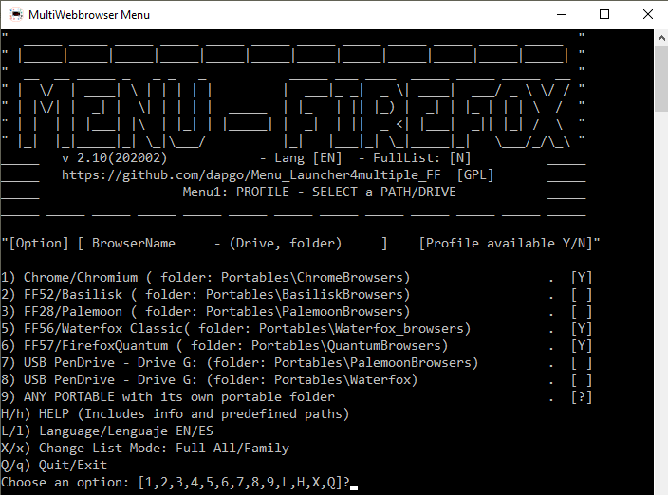
Task: Close the MultiWebbrowser Menu window
Action: [x=647, y=15]
